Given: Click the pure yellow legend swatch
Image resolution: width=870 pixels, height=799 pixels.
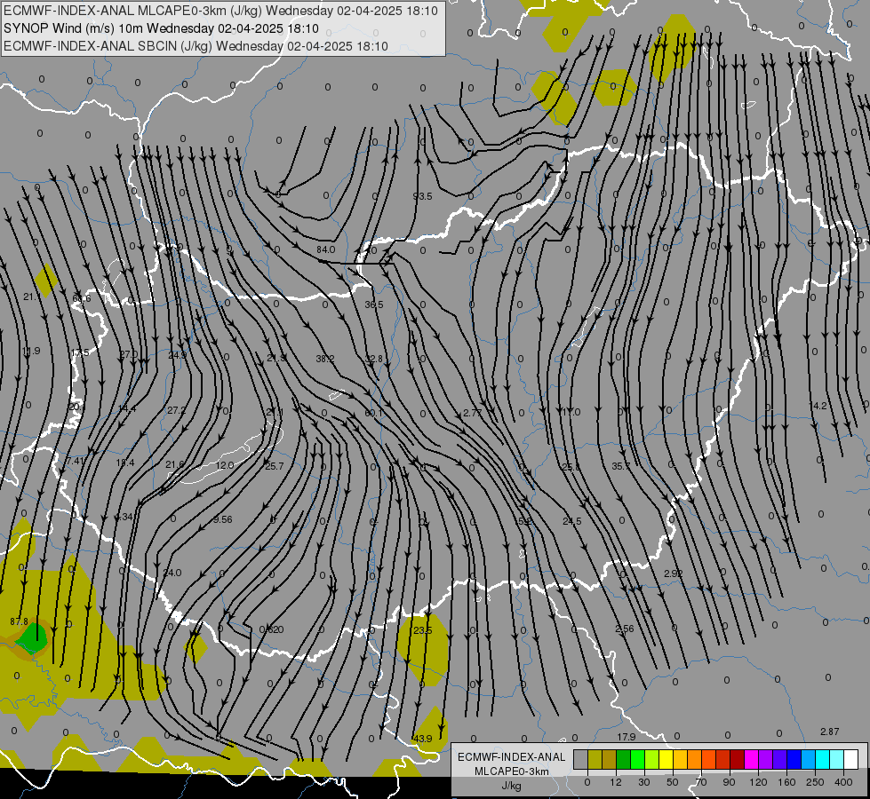Looking at the screenshot, I should click(666, 759).
